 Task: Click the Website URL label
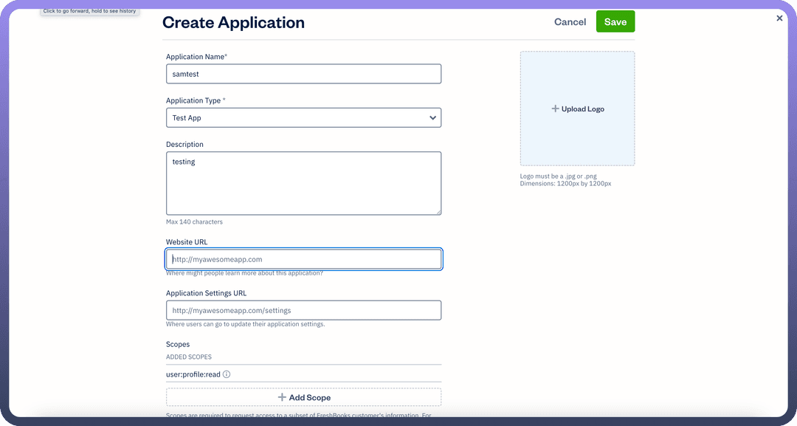click(187, 242)
